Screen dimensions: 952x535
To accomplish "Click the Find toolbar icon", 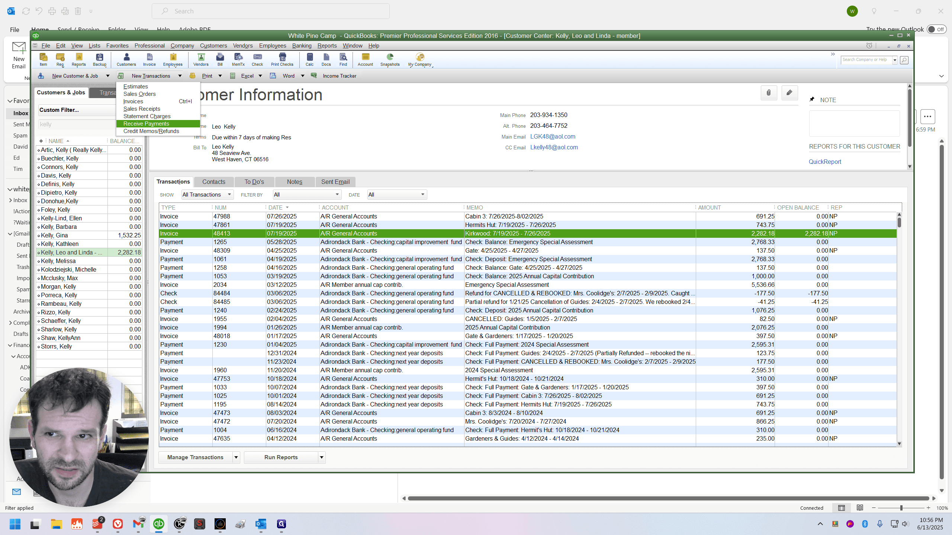I will 343,59.
